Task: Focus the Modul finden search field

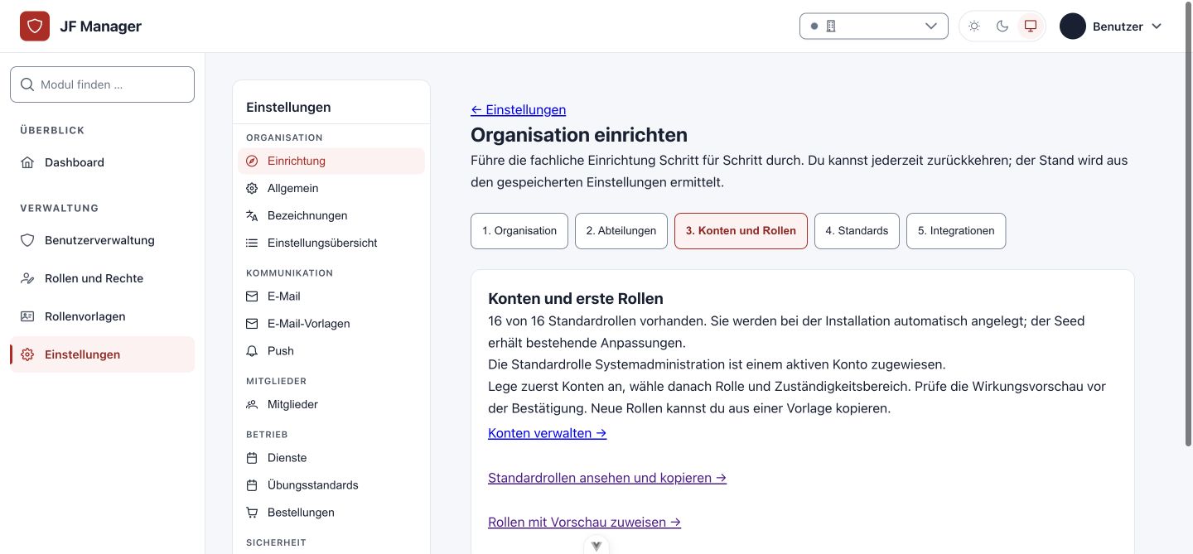Action: [102, 84]
